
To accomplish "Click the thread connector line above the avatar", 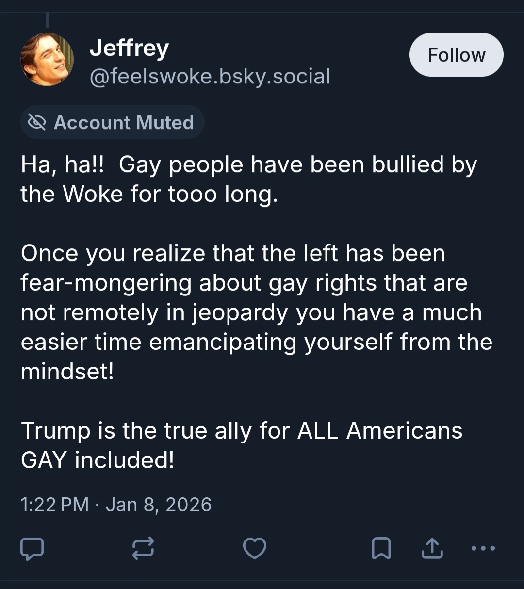I will point(48,20).
